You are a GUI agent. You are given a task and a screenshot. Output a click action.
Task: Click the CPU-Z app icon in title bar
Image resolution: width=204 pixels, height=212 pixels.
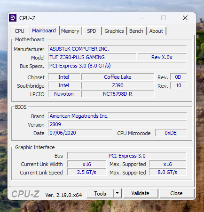13,18
